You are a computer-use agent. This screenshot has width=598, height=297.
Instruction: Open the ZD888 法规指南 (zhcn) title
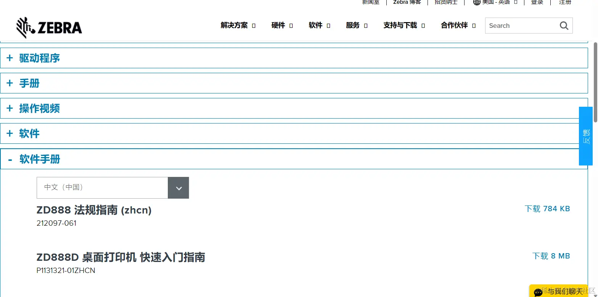point(94,210)
